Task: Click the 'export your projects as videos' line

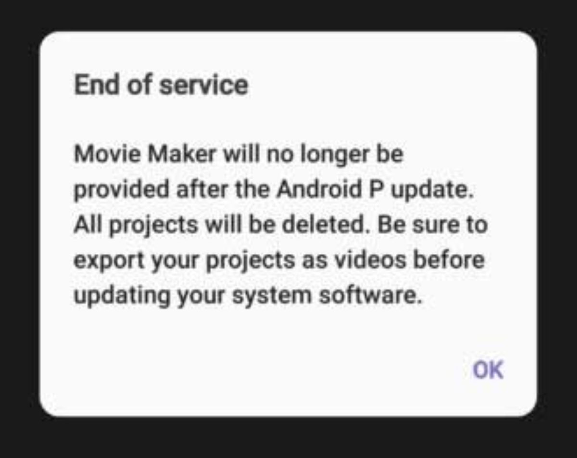Action: pyautogui.click(x=242, y=261)
